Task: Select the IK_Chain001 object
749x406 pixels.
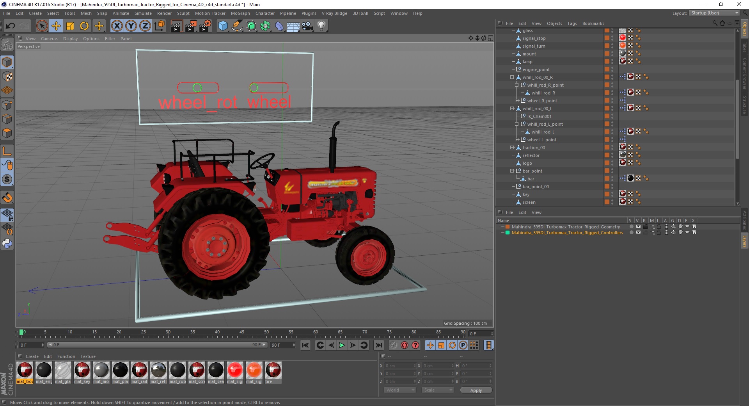Action: point(539,116)
